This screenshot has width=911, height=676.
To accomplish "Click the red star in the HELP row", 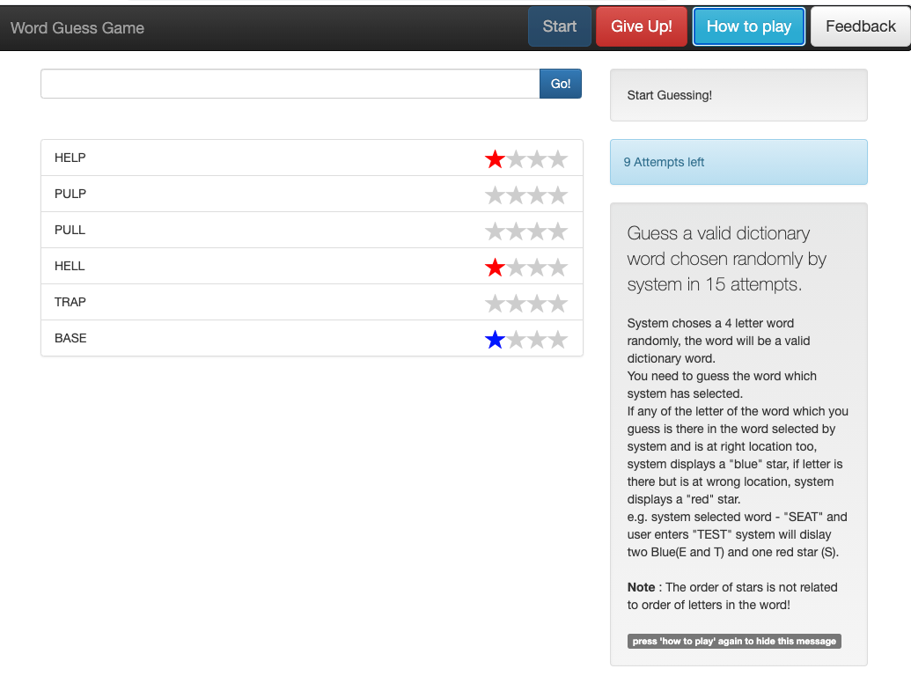I will [x=495, y=159].
